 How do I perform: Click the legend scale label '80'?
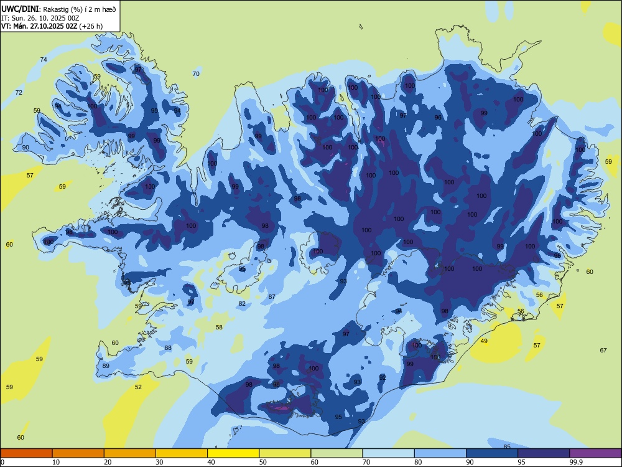[x=418, y=462]
